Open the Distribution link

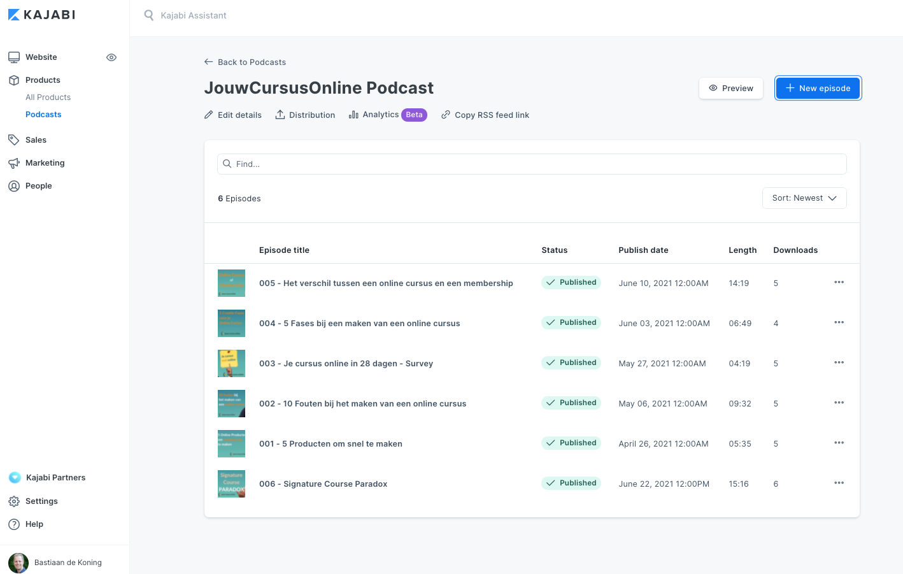click(x=305, y=115)
